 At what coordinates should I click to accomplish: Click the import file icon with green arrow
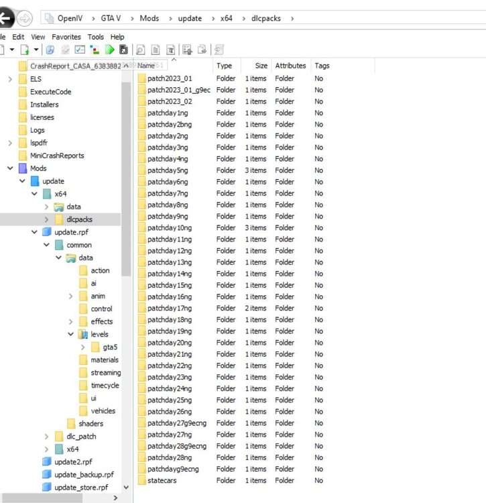(25, 50)
